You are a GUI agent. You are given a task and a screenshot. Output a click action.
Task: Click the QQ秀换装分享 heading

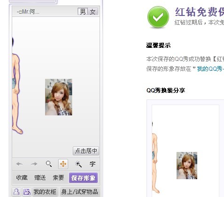click(166, 91)
